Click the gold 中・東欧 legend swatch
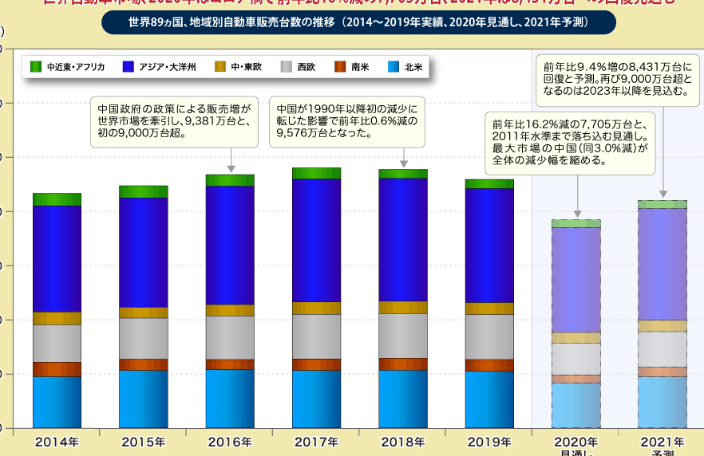This screenshot has height=456, width=704. point(220,67)
